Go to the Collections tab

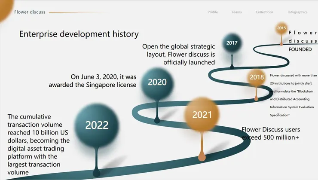[264, 12]
